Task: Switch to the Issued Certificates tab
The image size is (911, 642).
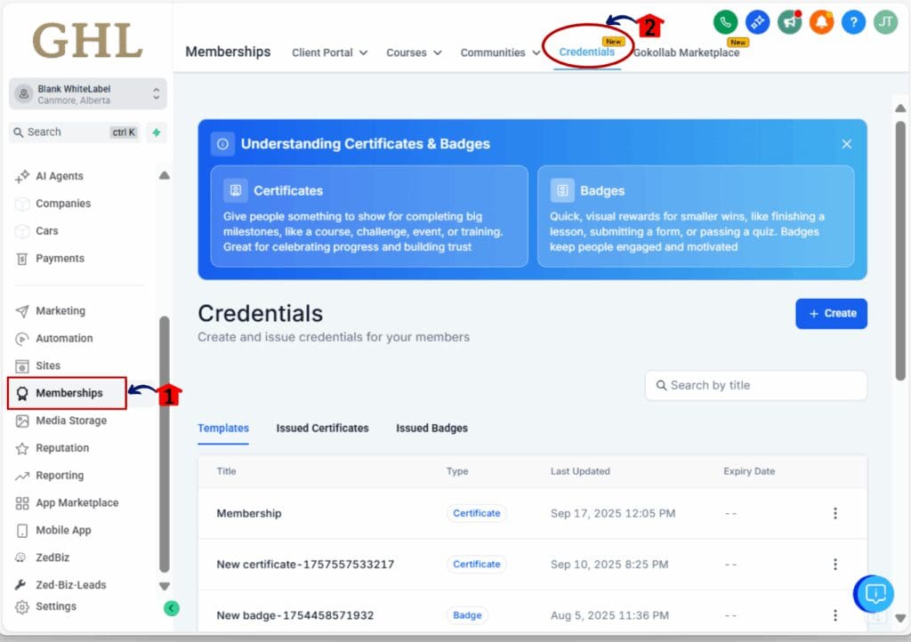Action: pyautogui.click(x=322, y=428)
